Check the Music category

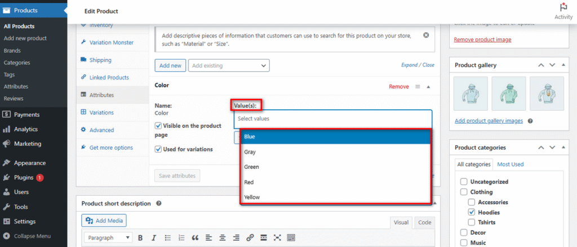coord(464,242)
